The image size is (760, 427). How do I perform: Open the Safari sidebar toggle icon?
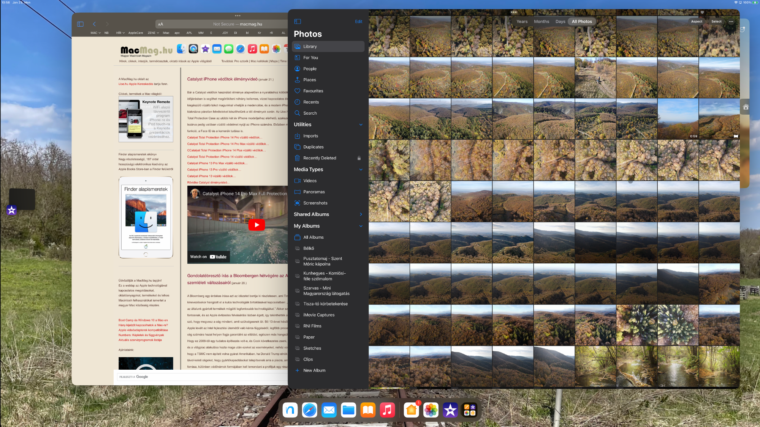tap(80, 24)
